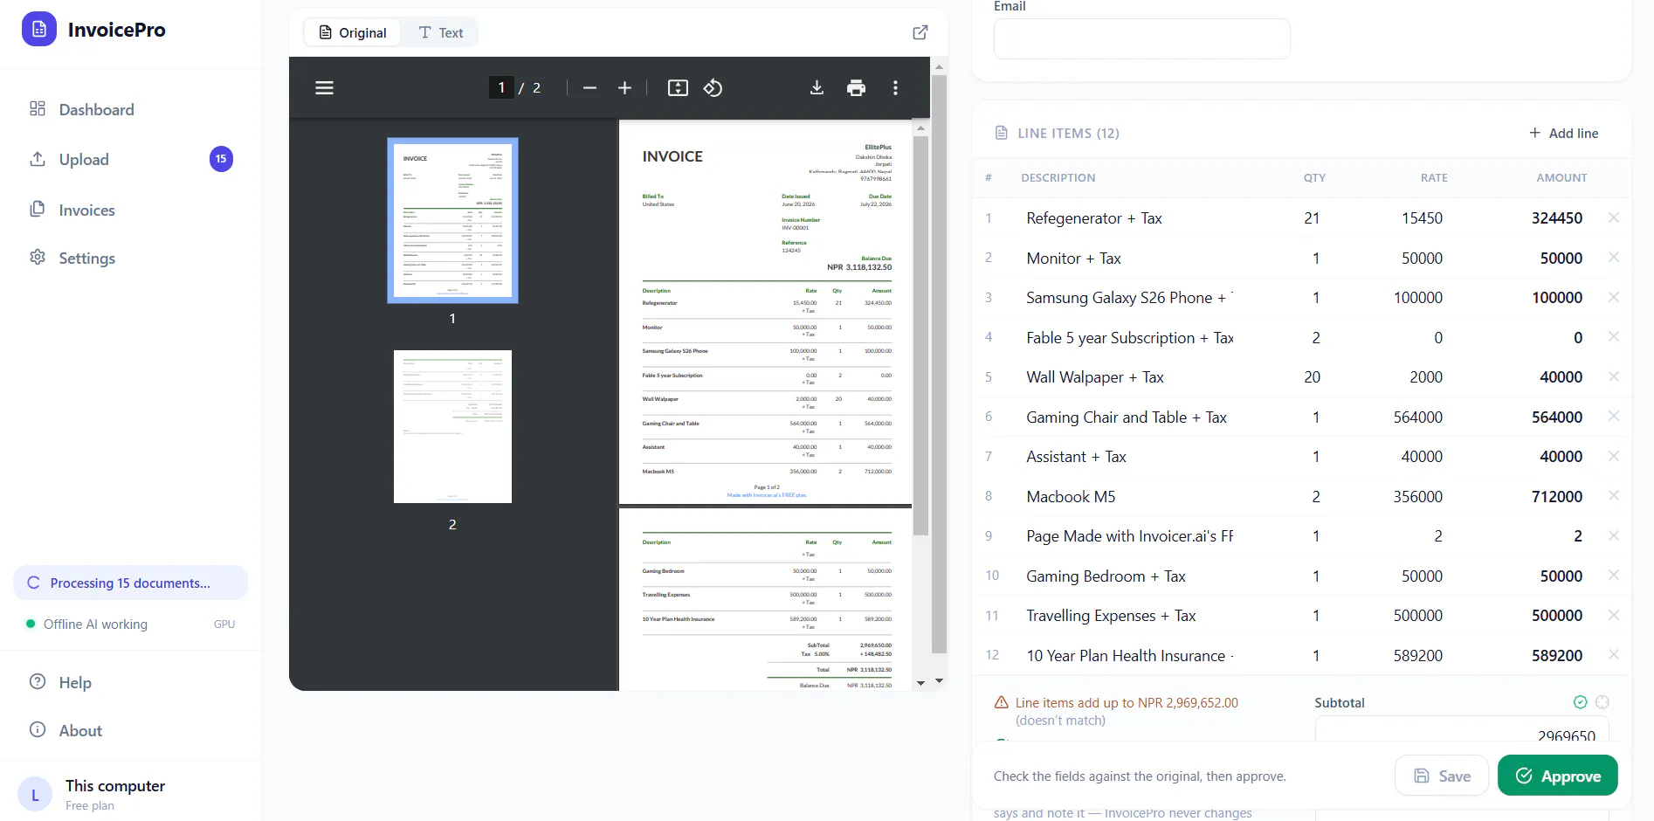The image size is (1654, 821).
Task: Save the invoice changes
Action: click(x=1442, y=776)
